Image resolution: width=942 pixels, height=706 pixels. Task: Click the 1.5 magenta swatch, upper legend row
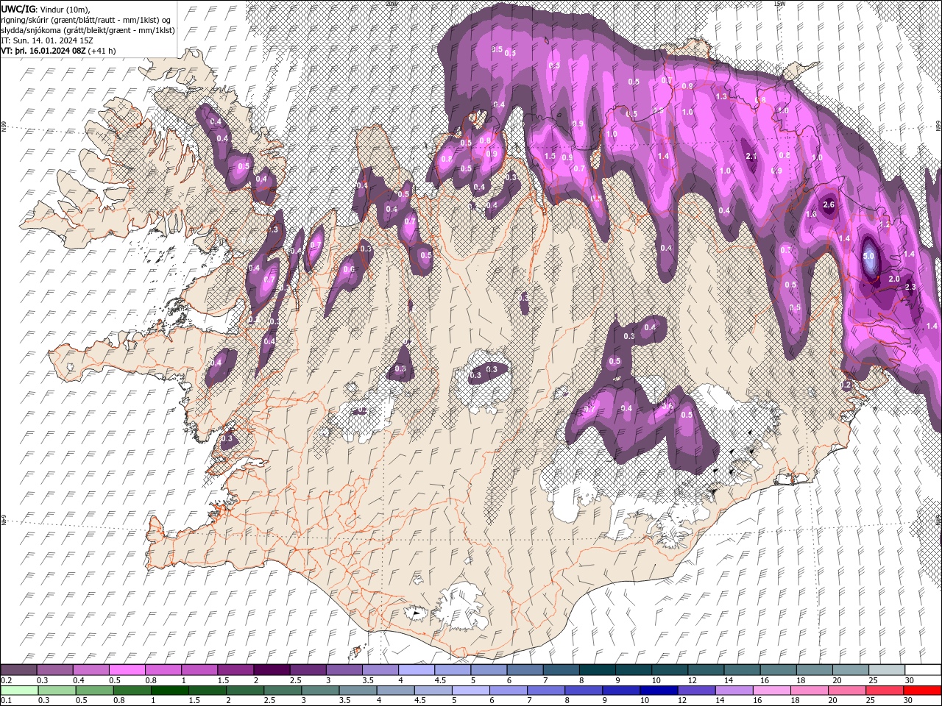[235, 670]
